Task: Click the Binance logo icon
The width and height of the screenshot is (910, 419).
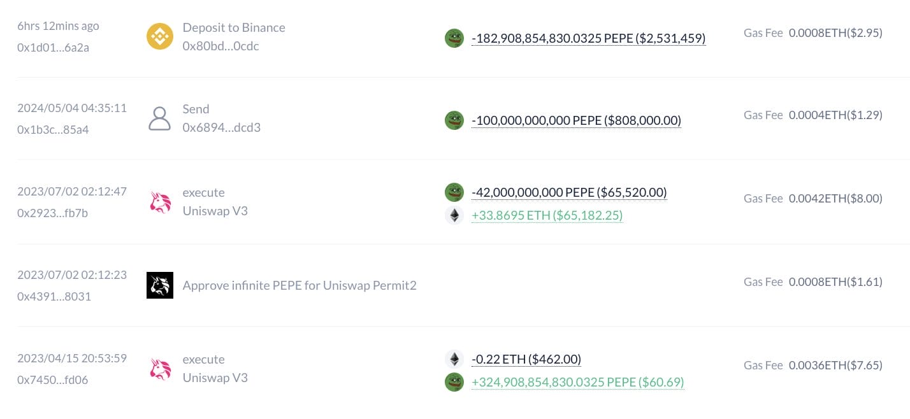Action: point(159,36)
